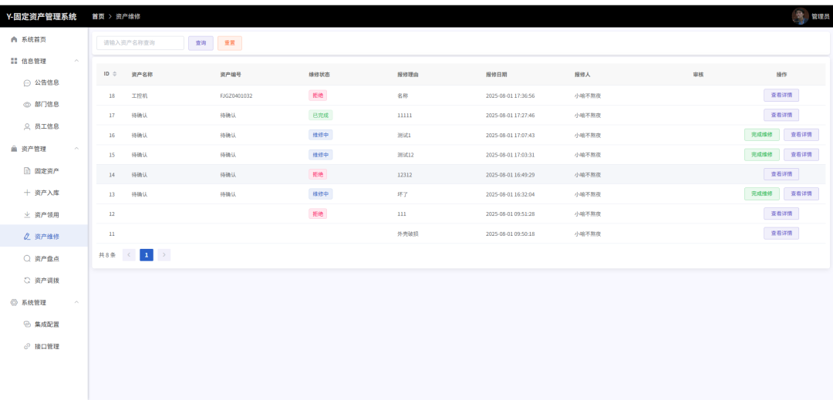This screenshot has height=400, width=833.
Task: Click the 拒绝 tag in row 18
Action: coord(318,96)
